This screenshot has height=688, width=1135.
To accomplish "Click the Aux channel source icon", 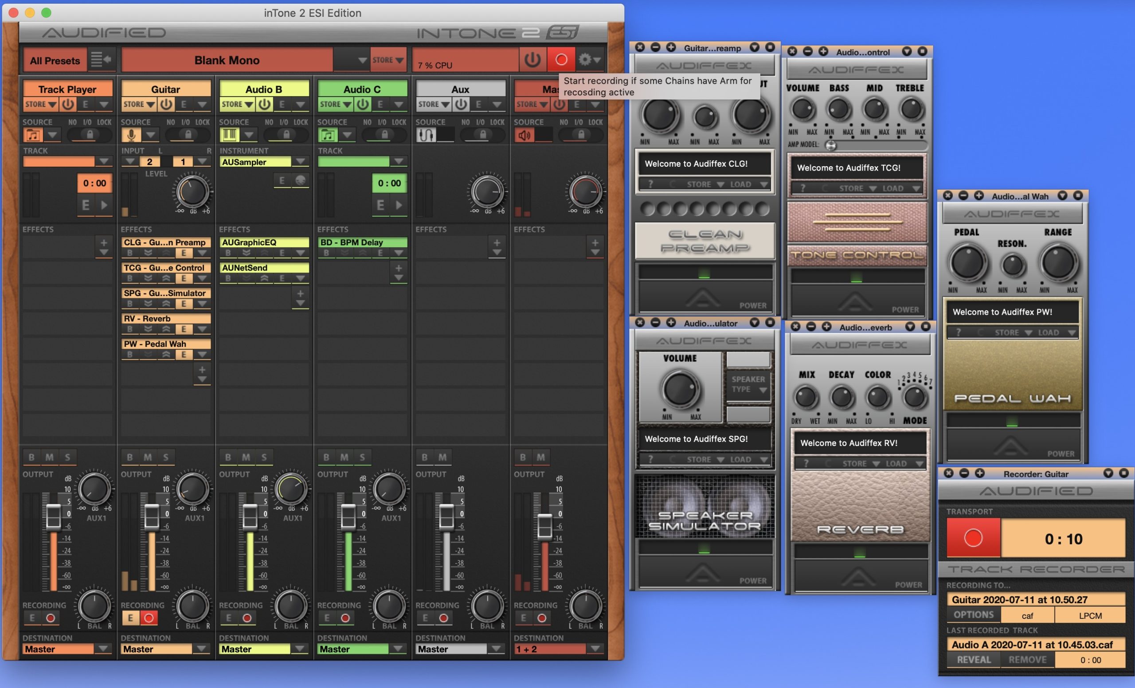I will [426, 135].
